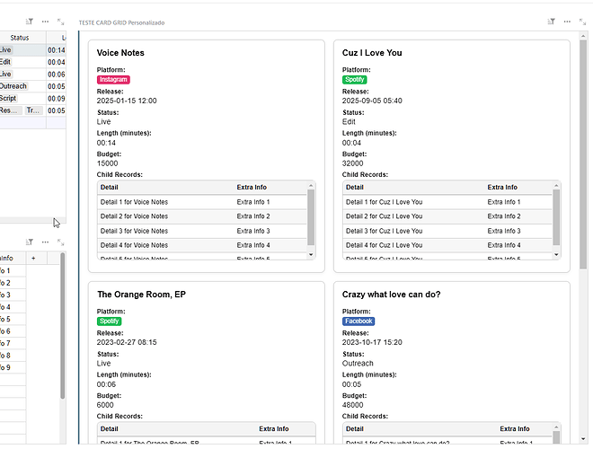Click release date 2025-01-15 12:00
The width and height of the screenshot is (593, 449).
pos(127,101)
